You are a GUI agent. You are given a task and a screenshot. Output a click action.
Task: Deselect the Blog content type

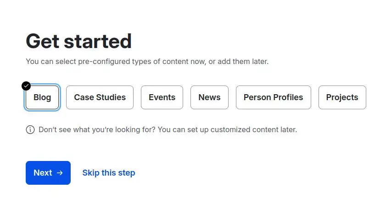(x=42, y=97)
